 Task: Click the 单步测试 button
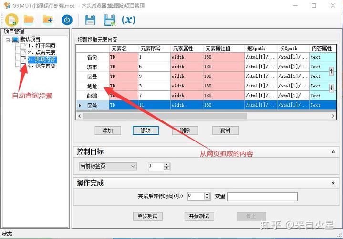pyautogui.click(x=148, y=217)
